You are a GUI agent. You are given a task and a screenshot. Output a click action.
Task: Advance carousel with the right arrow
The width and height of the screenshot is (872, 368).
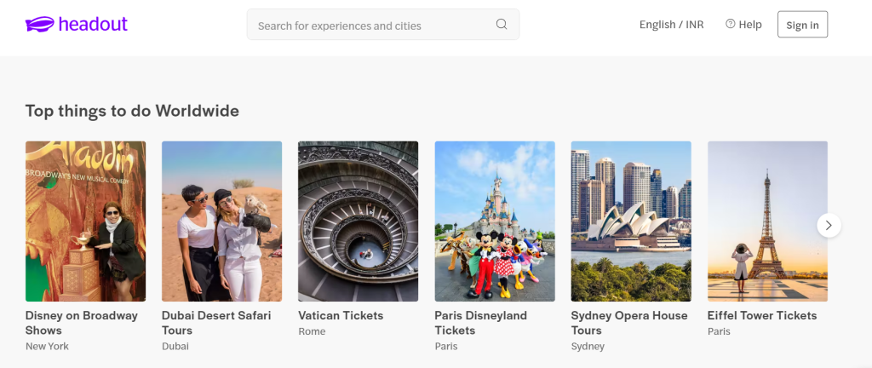pyautogui.click(x=829, y=225)
